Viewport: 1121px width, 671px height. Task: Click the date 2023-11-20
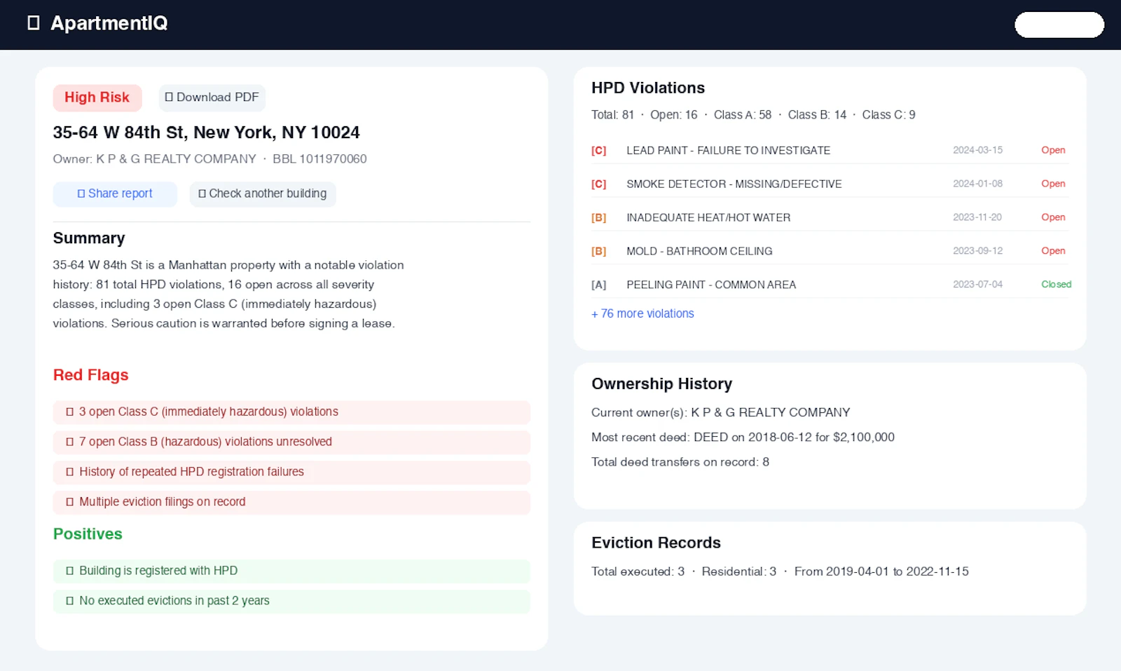(977, 217)
